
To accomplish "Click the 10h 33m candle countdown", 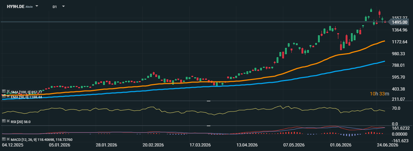I will point(379,93).
